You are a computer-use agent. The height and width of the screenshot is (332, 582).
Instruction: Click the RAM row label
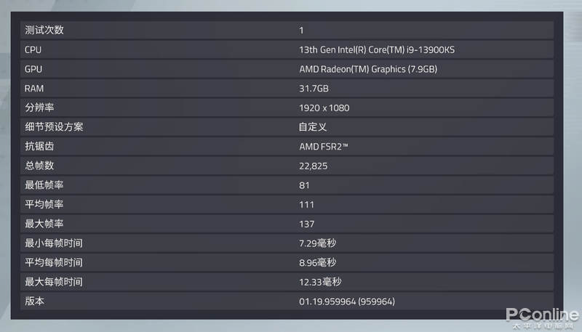click(x=34, y=89)
